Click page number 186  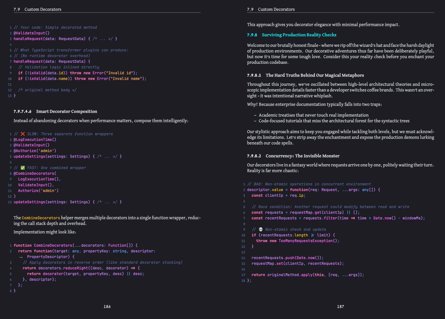point(107,307)
